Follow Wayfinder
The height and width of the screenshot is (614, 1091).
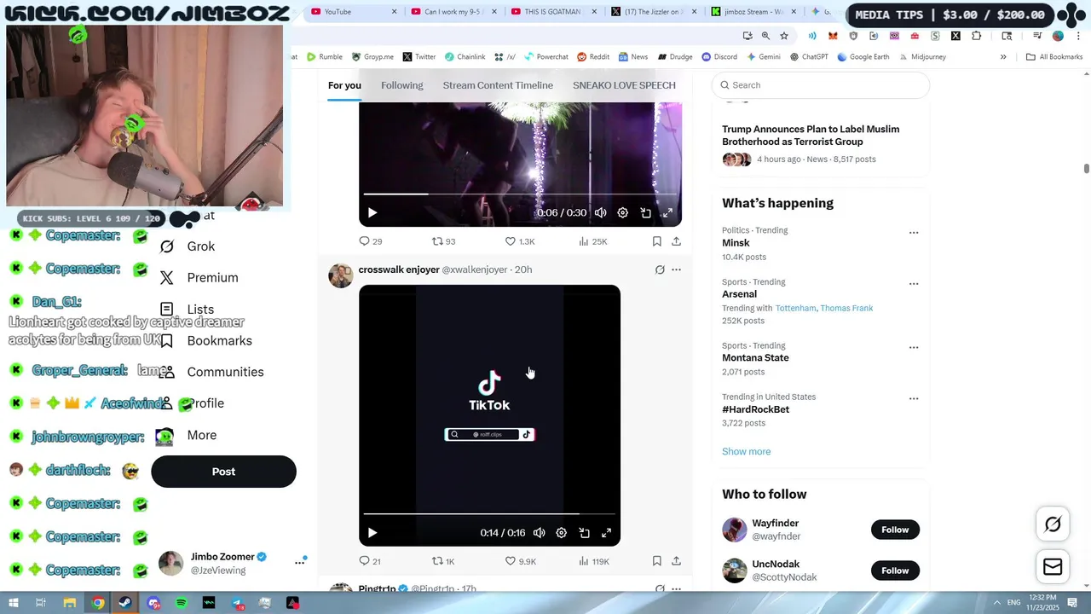(x=895, y=530)
